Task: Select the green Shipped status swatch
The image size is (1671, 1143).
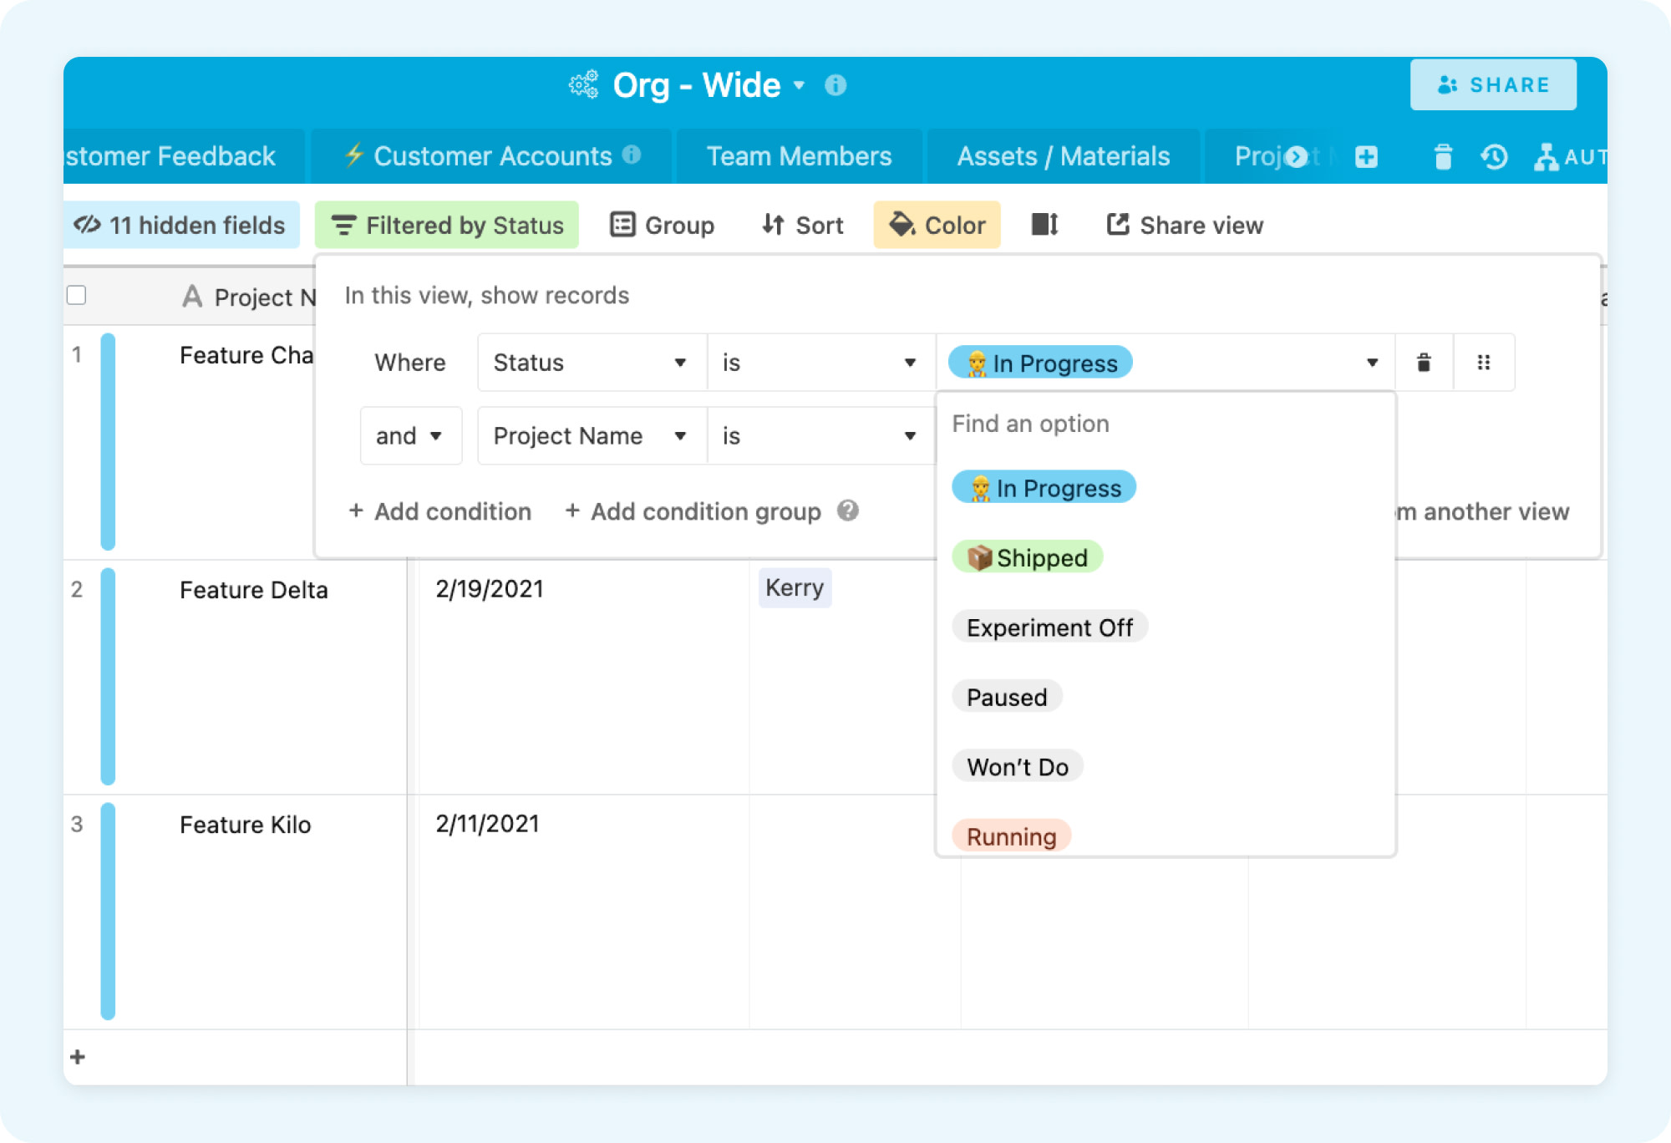Action: pyautogui.click(x=1027, y=556)
